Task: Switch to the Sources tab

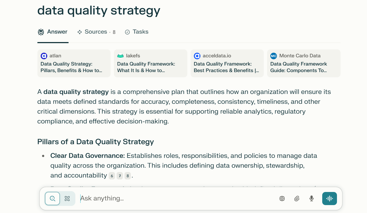Action: point(96,32)
